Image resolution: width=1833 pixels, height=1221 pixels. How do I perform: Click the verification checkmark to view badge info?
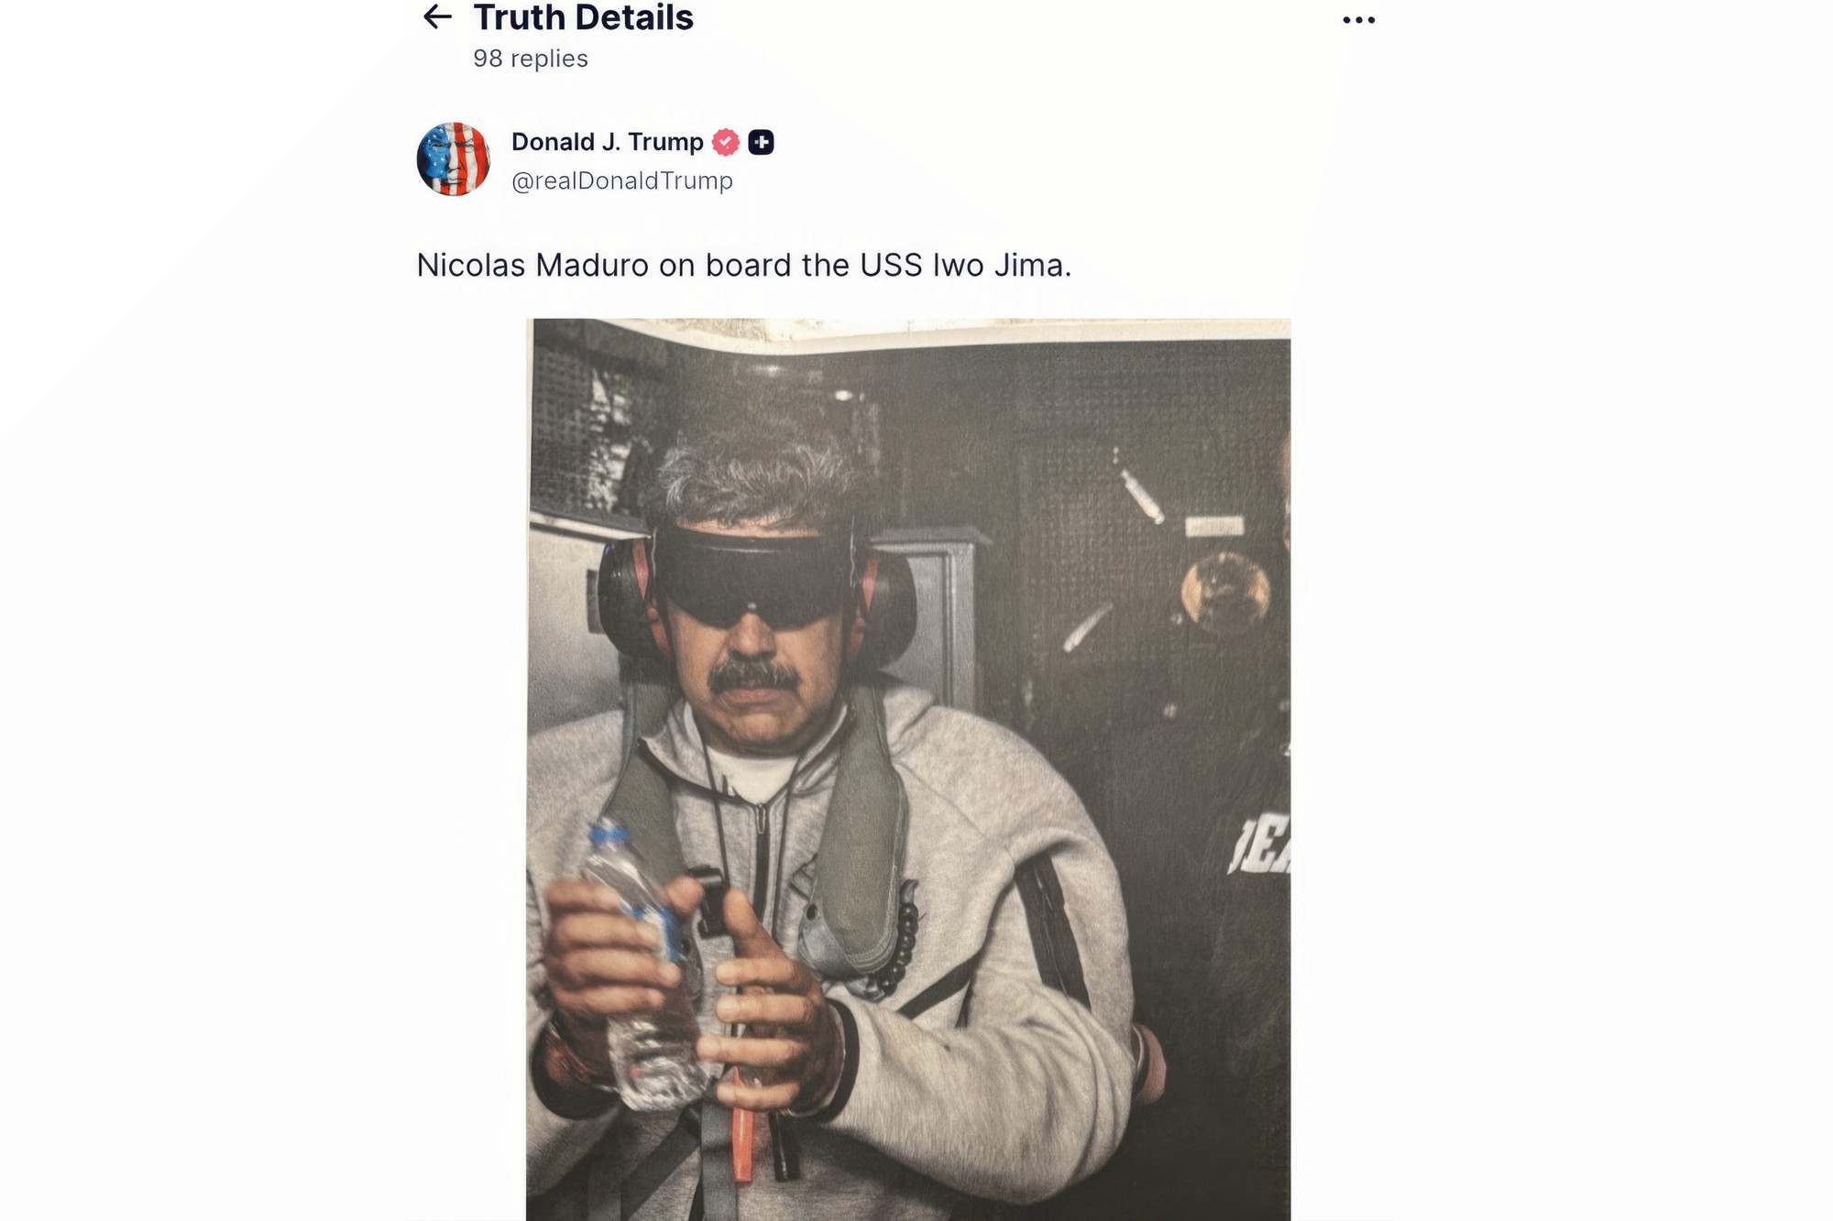[724, 142]
